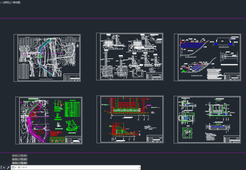
Task: Select the red structural section drawing sheet
Action: pyautogui.click(x=130, y=119)
